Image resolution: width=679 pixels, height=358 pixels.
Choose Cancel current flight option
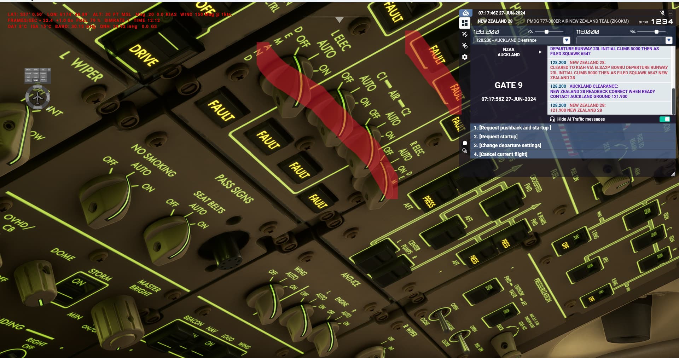coord(573,154)
